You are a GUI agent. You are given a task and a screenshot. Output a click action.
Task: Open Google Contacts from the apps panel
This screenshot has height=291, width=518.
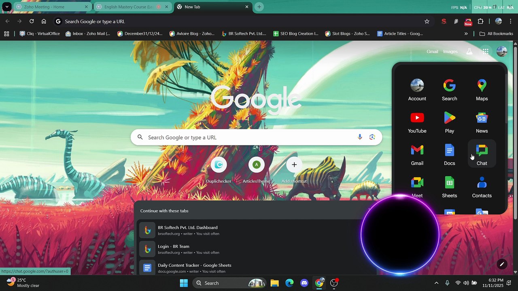coord(482,187)
